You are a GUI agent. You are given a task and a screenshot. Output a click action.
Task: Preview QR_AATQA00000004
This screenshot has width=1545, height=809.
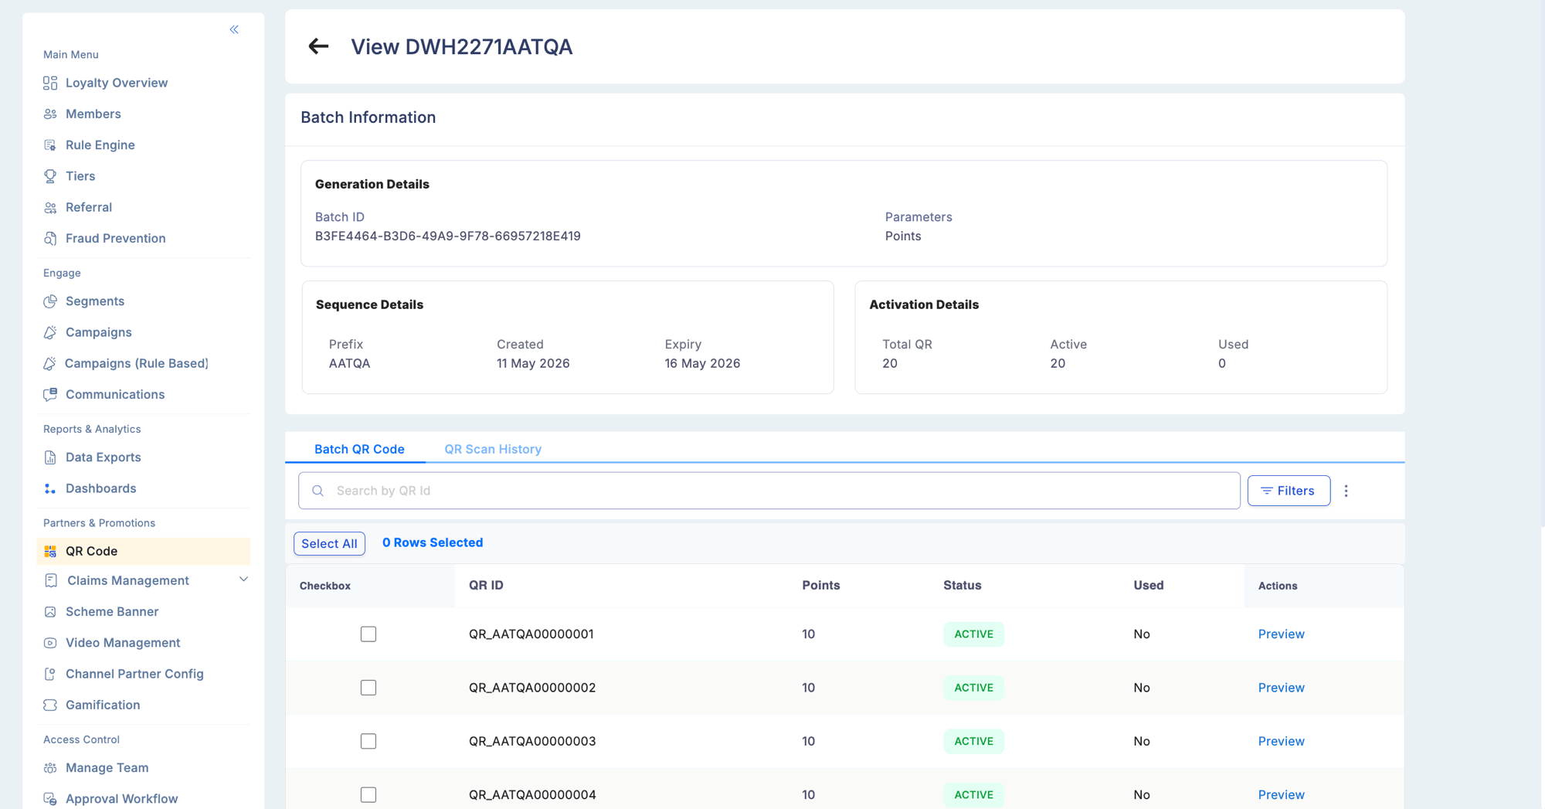point(1281,794)
